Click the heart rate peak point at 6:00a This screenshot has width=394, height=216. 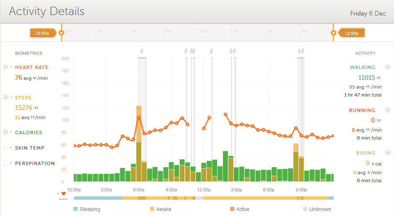click(x=139, y=117)
